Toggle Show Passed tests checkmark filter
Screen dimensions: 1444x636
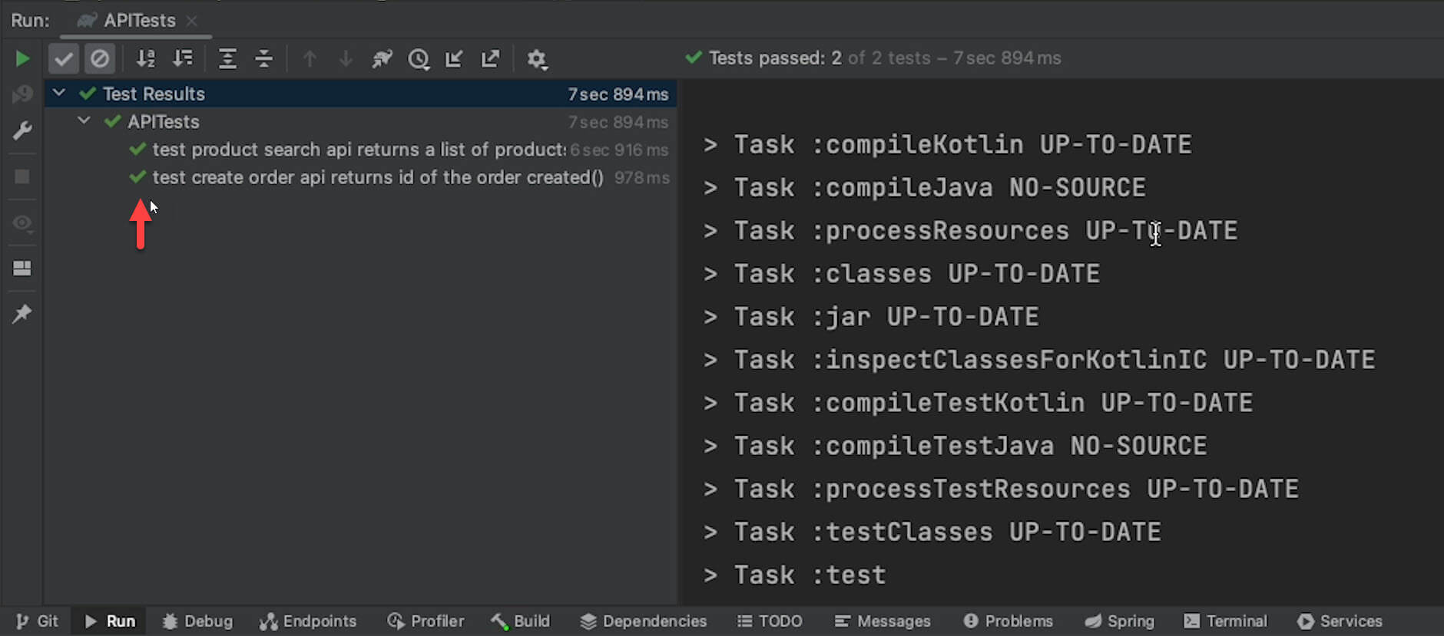pyautogui.click(x=64, y=59)
